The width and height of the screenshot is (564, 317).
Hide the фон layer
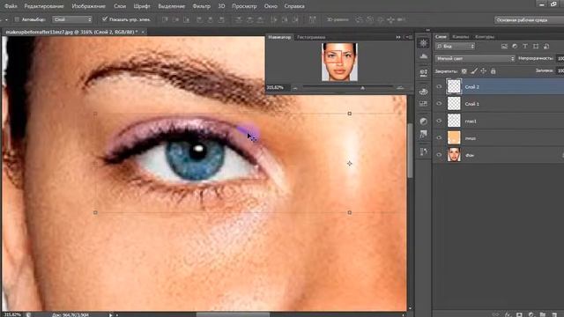(439, 155)
